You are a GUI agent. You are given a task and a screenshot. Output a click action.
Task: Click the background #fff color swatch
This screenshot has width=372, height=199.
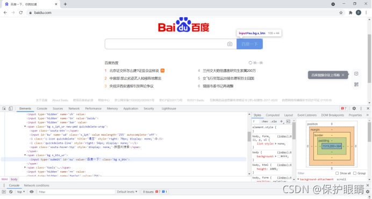pyautogui.click(x=279, y=157)
